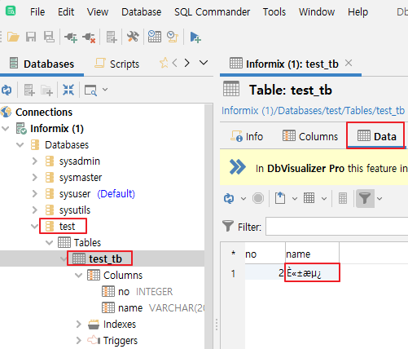408x349 pixels.
Task: Click the disconnect plug icon with red x
Action: click(x=89, y=38)
